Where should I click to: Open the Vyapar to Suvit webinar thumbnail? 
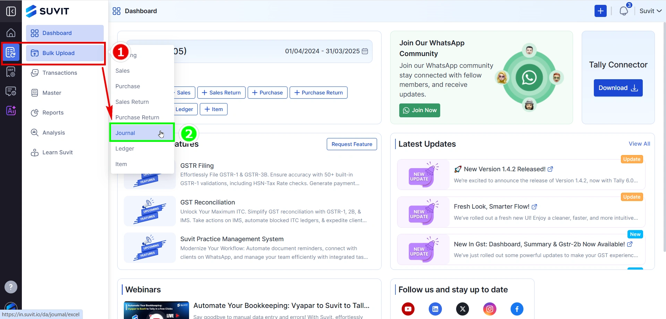[x=156, y=310]
